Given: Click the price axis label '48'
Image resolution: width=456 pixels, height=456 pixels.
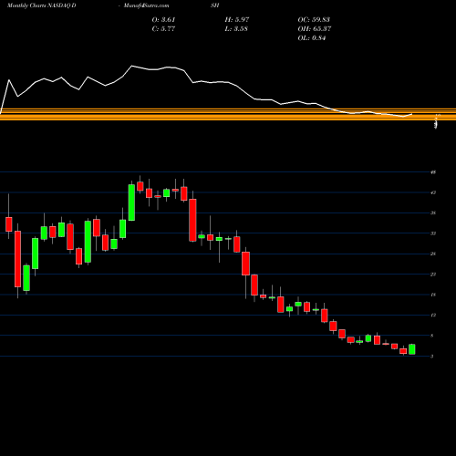Looking at the screenshot, I should 433,172.
